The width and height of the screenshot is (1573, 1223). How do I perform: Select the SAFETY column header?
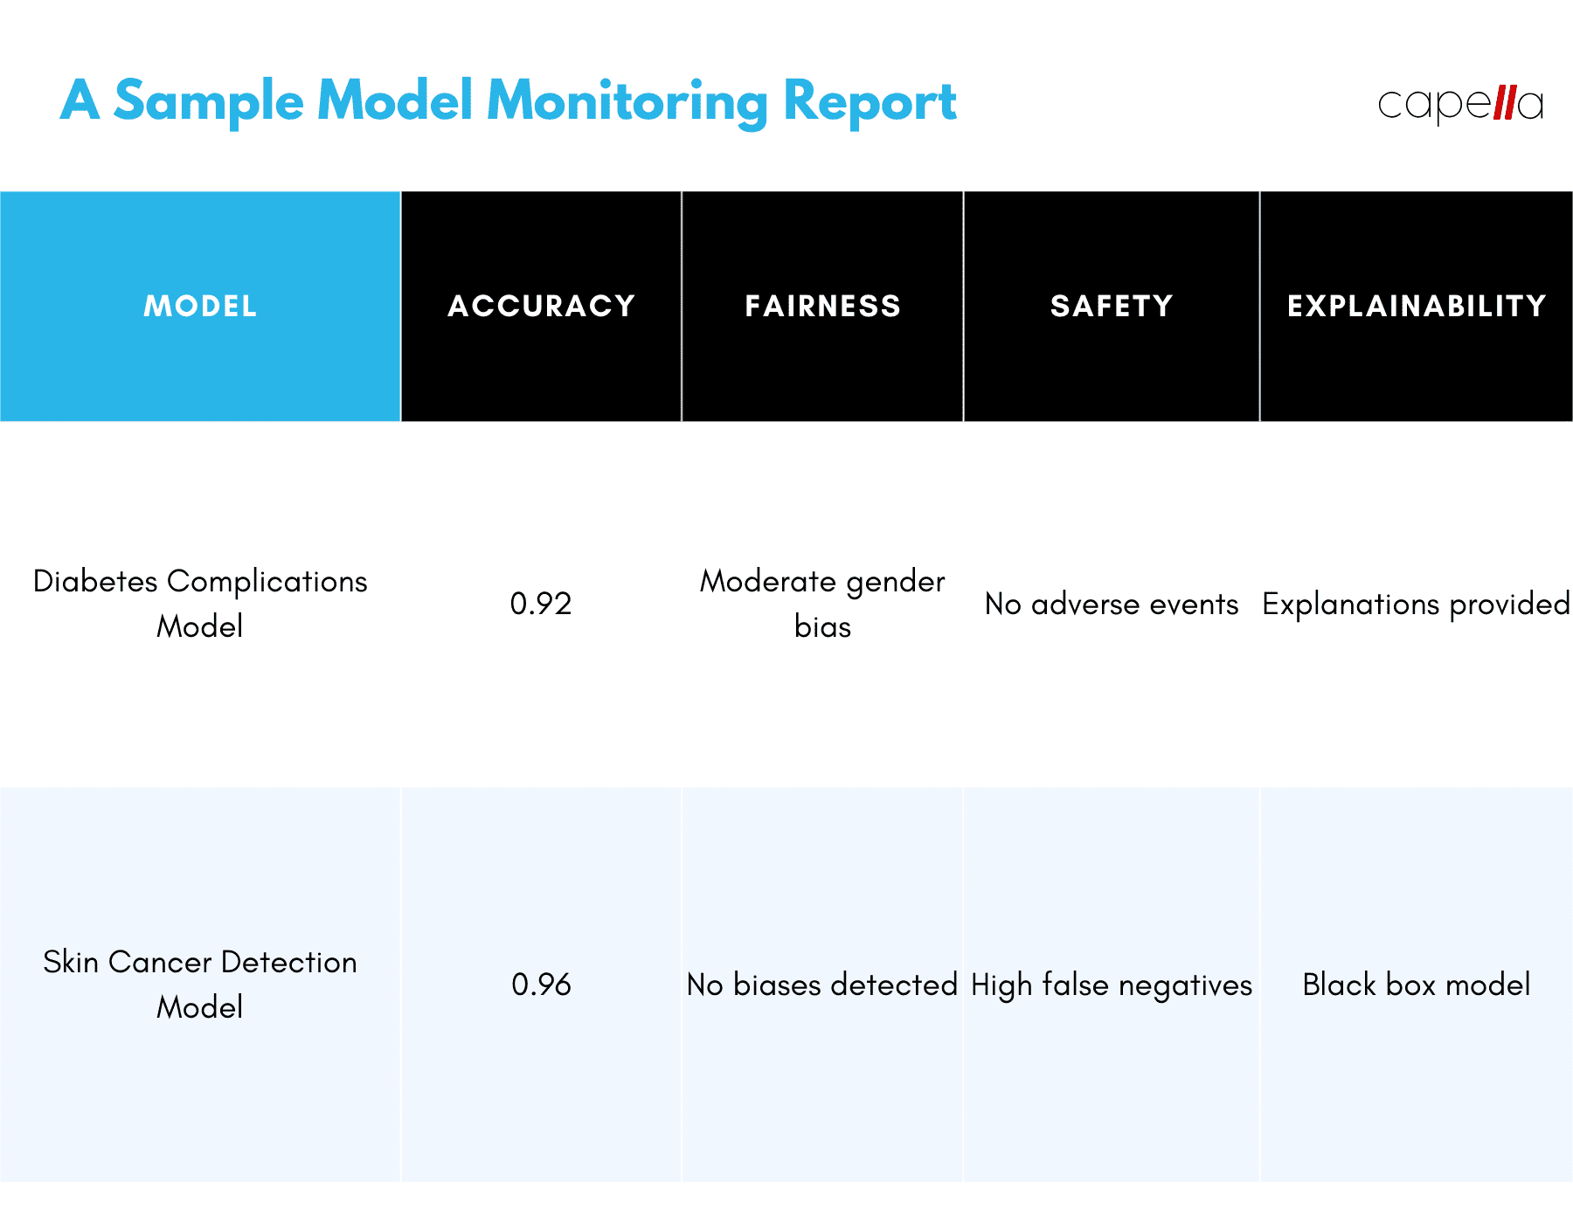(1112, 306)
